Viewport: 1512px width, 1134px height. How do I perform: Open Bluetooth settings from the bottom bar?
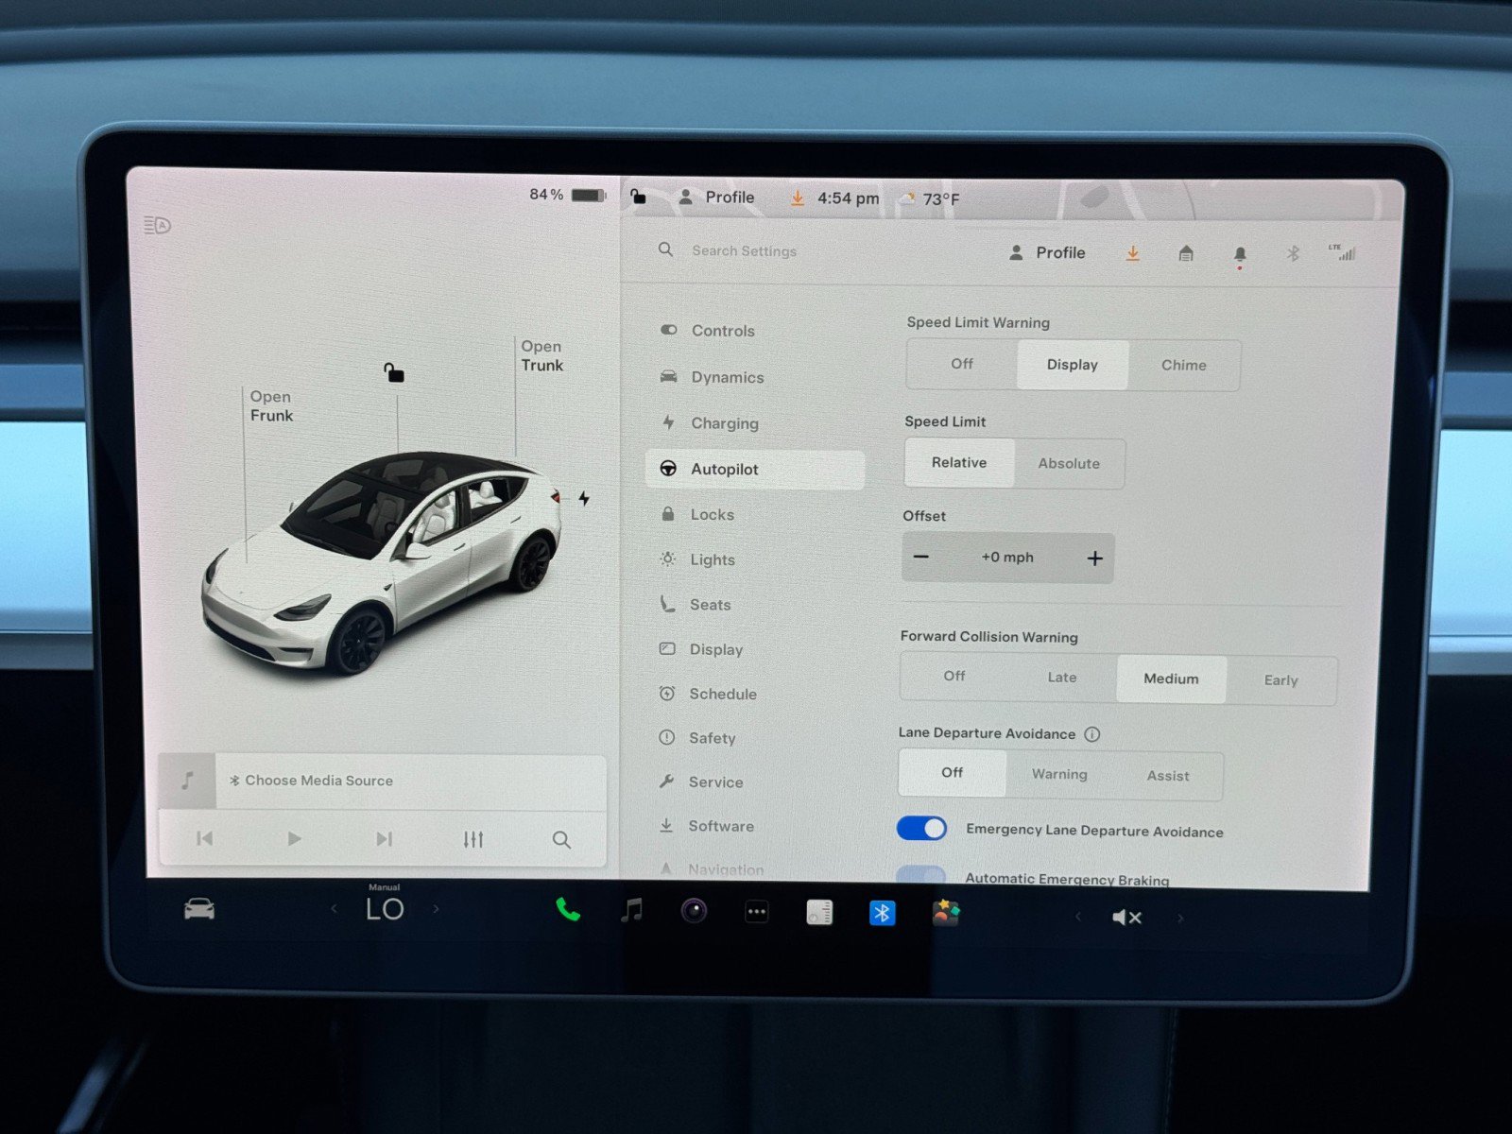(882, 913)
